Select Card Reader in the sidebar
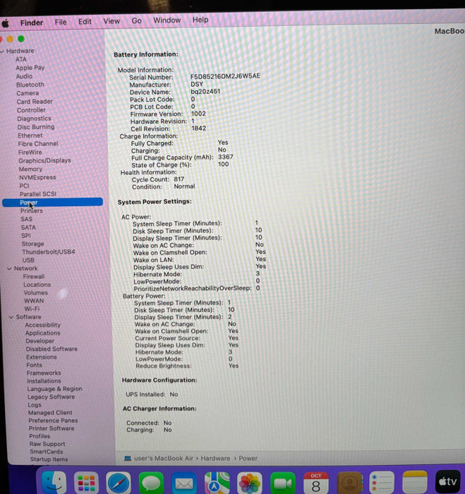The height and width of the screenshot is (494, 465). click(35, 102)
